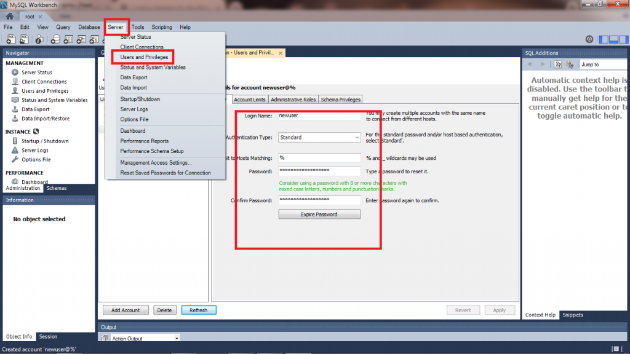Click the open SQL script file icon
The image size is (630, 354).
25,39
